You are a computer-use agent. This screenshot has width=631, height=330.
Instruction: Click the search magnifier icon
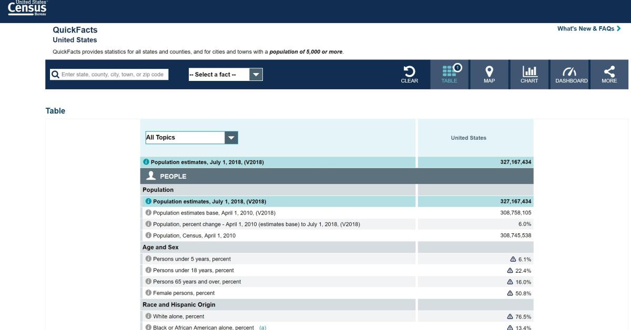coord(55,75)
